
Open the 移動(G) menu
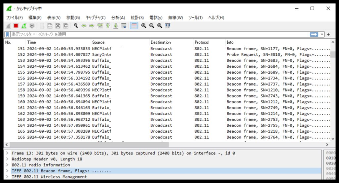(x=73, y=18)
